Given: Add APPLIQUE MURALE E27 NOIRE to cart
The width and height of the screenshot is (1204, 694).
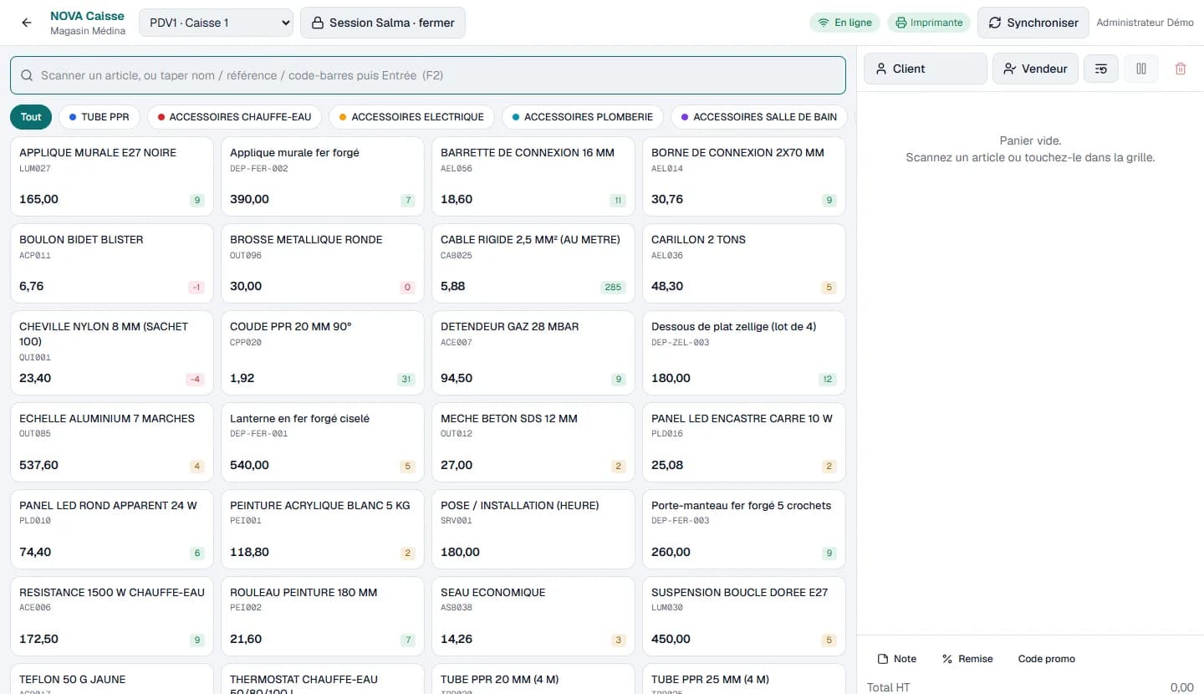Looking at the screenshot, I should pos(112,176).
